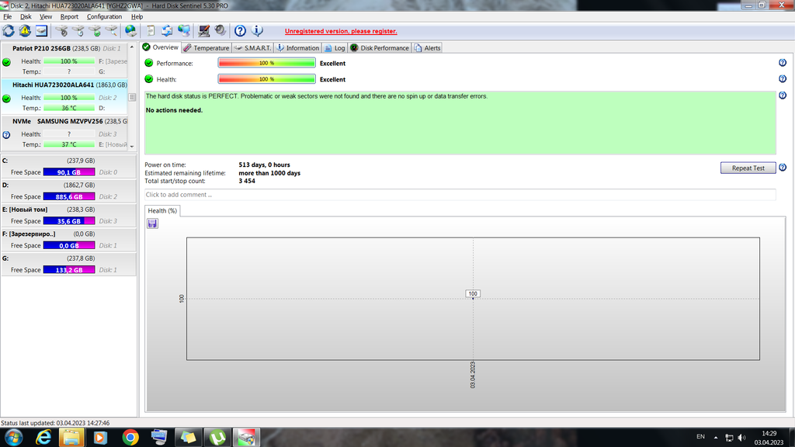Screen dimensions: 795x447
Task: Click the G: drive free space bar
Action: [69, 269]
